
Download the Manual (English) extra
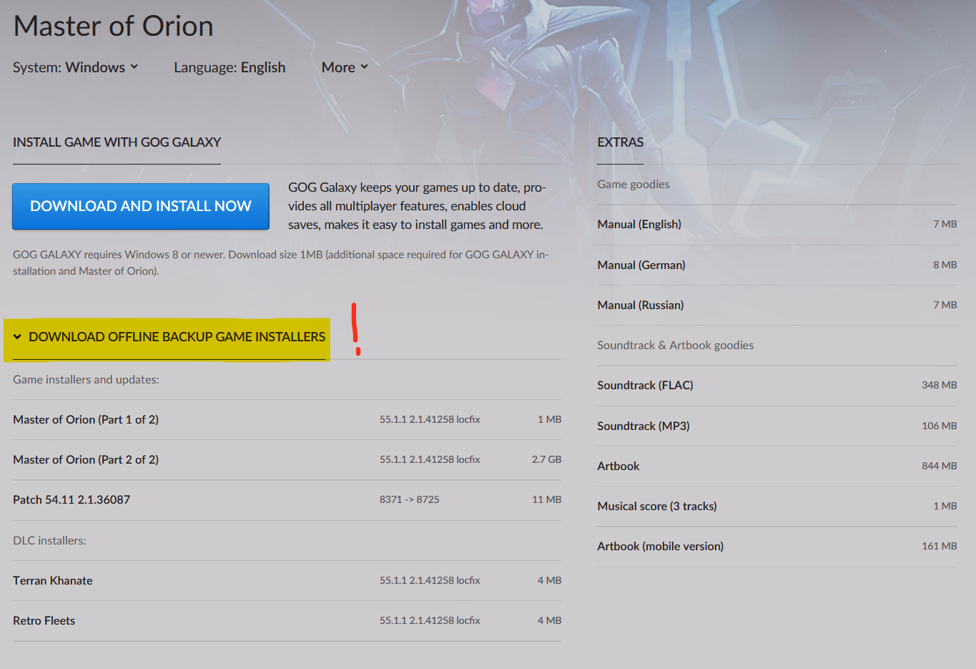[x=639, y=224]
